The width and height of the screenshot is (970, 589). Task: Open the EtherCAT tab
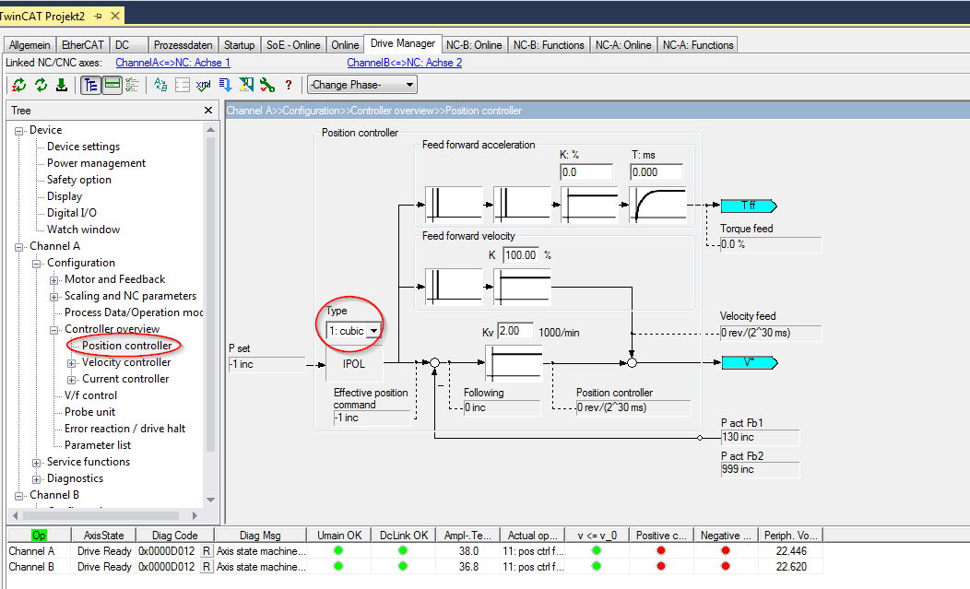point(83,45)
